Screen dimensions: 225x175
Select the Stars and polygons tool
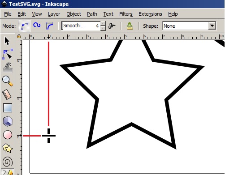8,148
